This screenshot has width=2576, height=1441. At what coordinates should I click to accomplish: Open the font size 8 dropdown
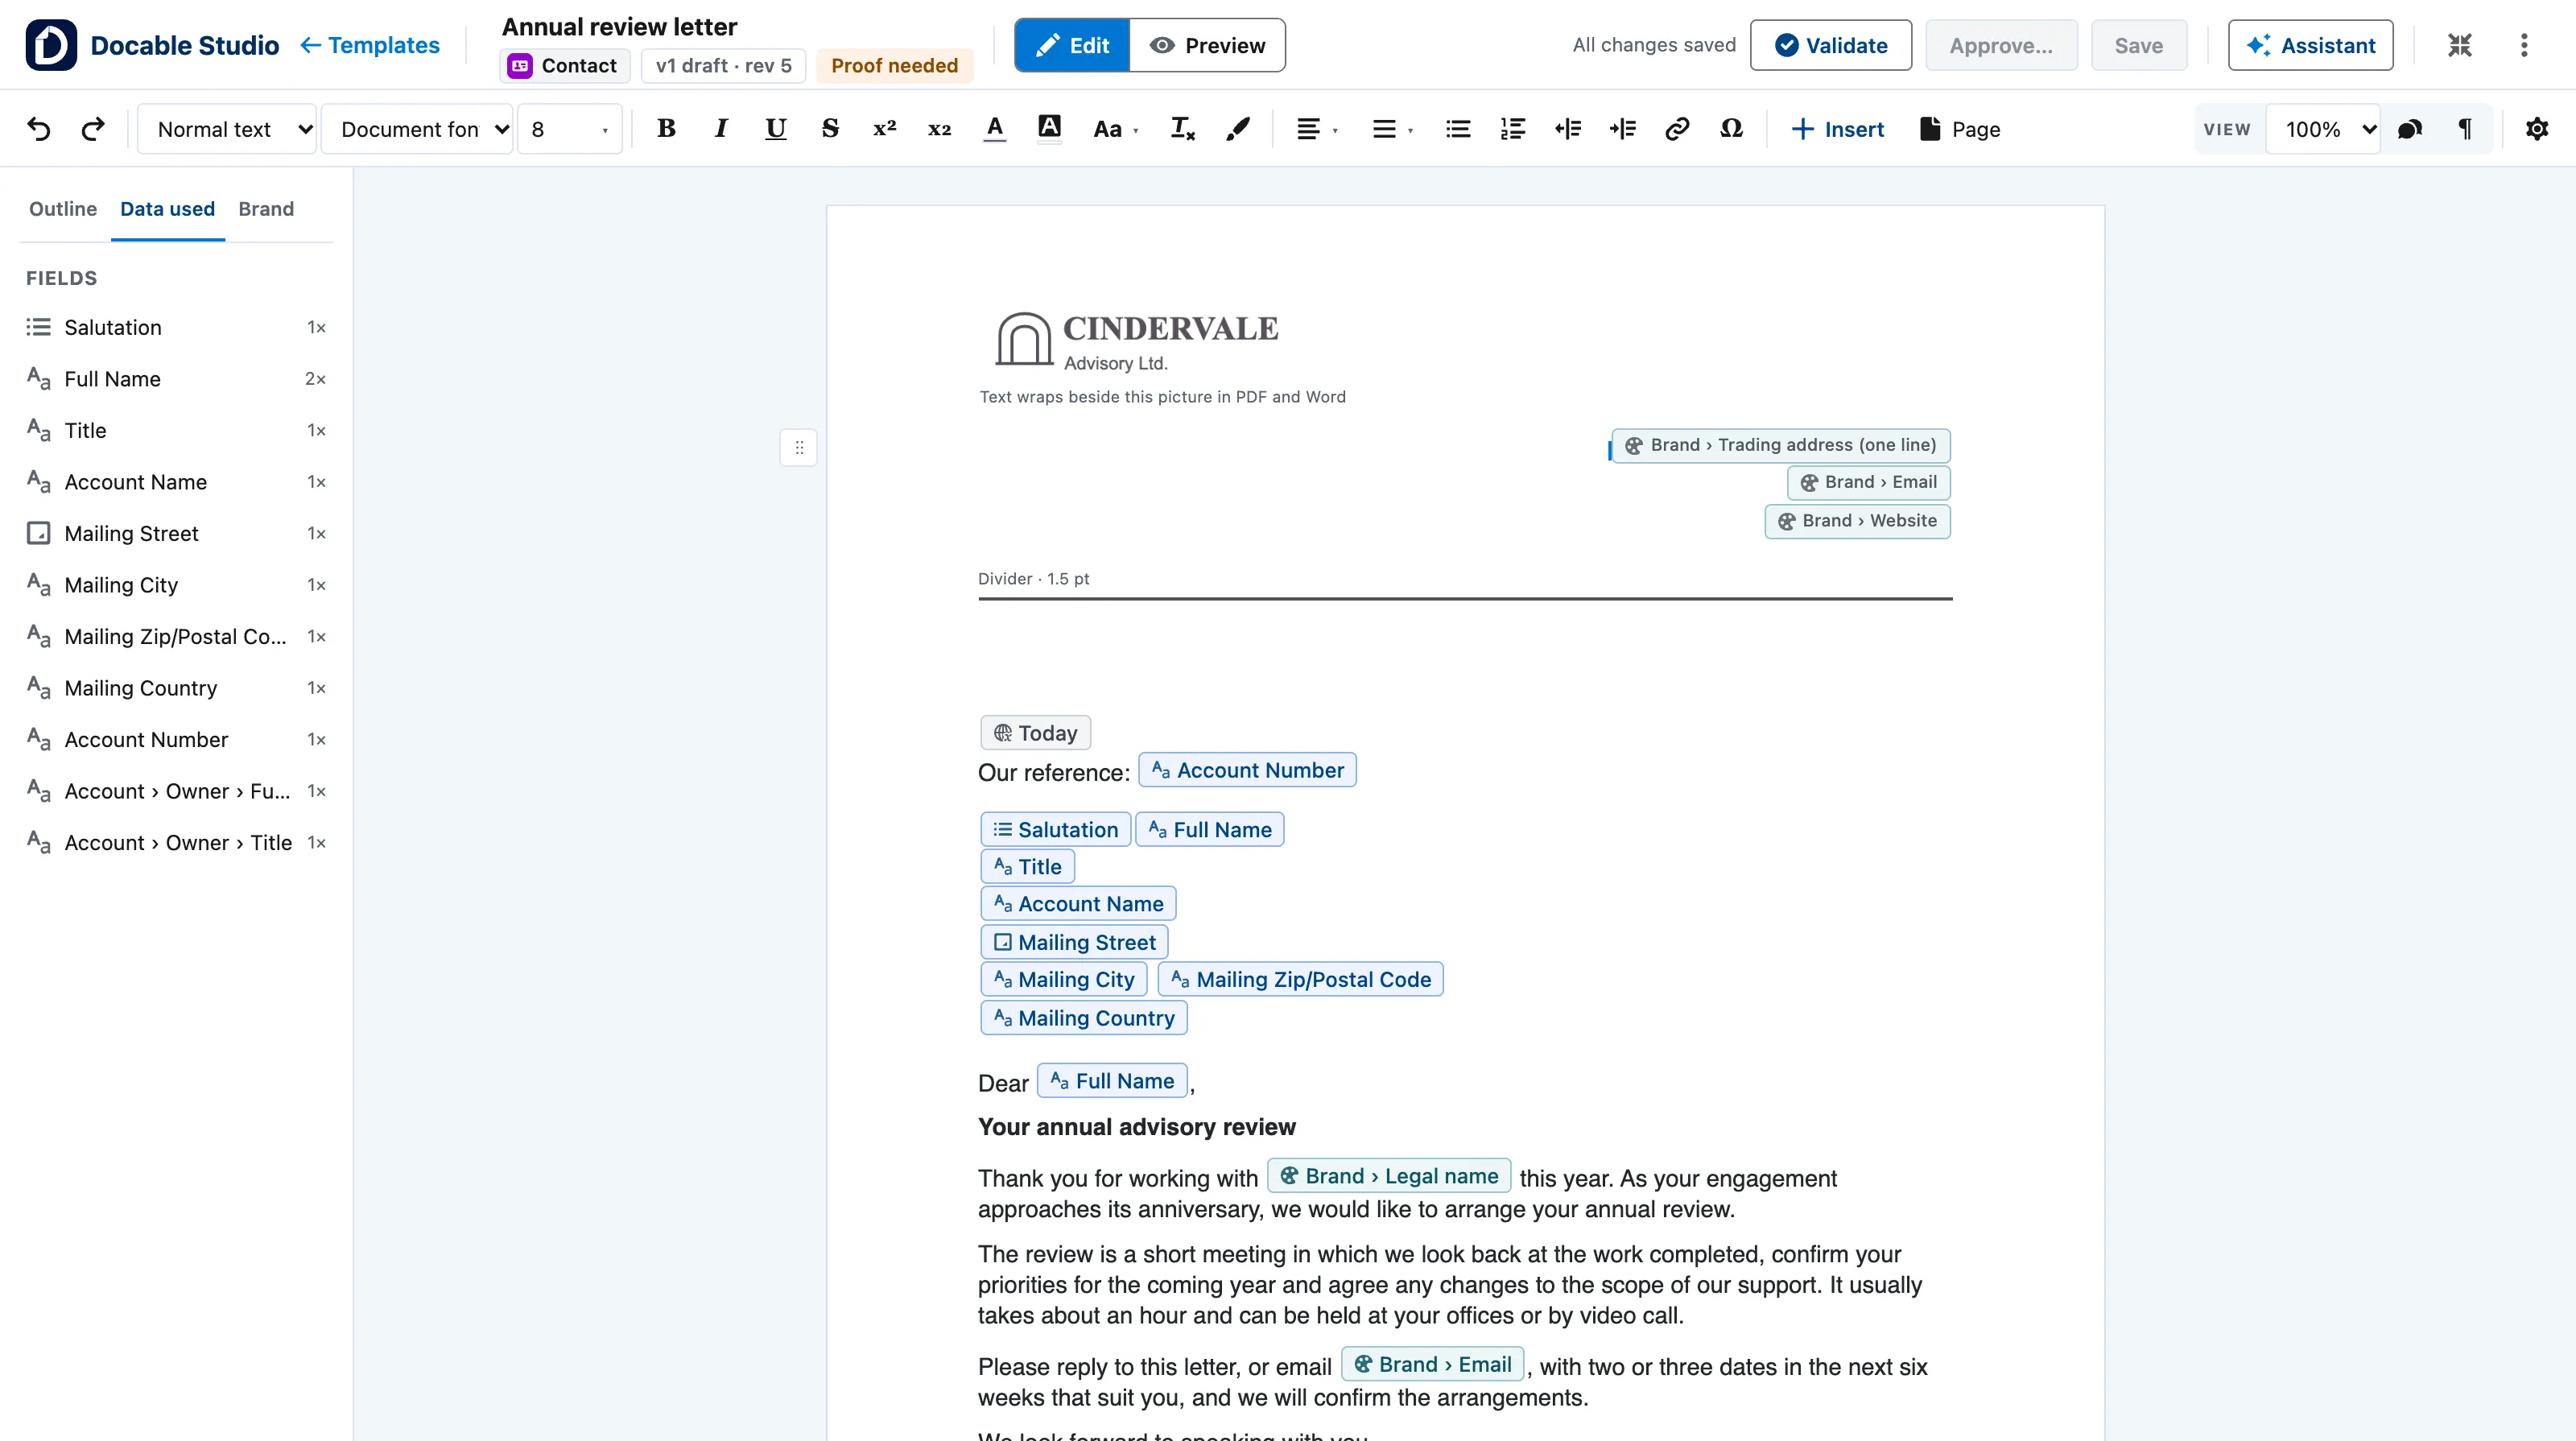tap(570, 129)
